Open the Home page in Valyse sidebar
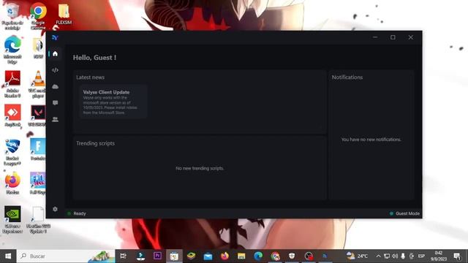The image size is (468, 263). [x=56, y=53]
